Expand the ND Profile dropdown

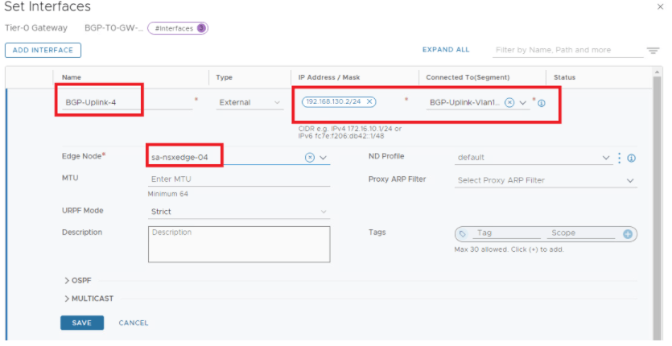tap(606, 159)
